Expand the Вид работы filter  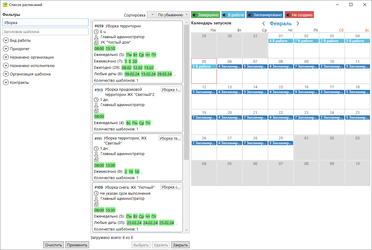(6, 40)
